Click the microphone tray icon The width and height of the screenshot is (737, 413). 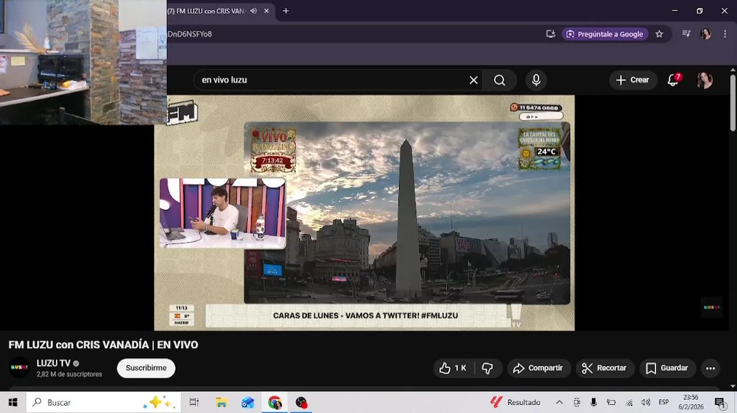594,403
